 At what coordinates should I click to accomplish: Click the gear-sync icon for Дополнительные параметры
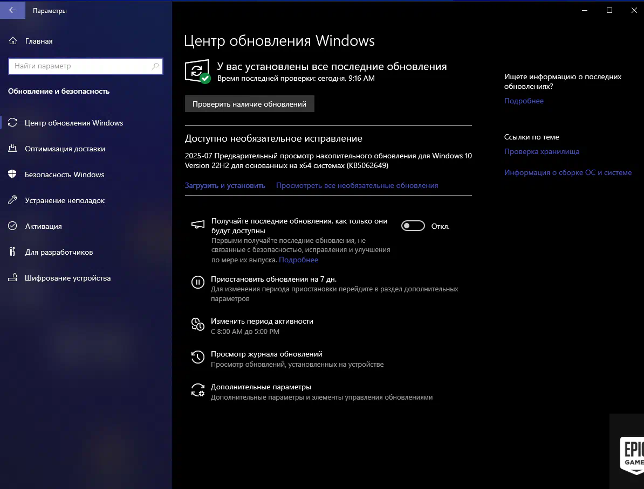pos(197,390)
